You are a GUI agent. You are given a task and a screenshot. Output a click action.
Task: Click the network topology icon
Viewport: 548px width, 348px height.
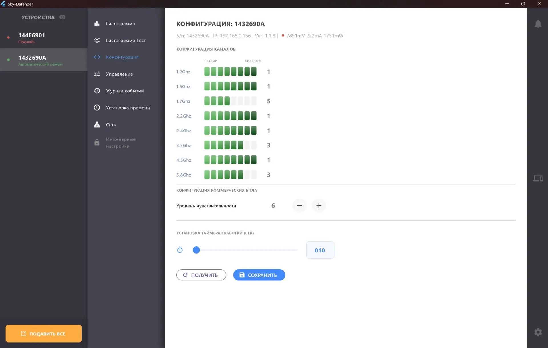(x=97, y=124)
